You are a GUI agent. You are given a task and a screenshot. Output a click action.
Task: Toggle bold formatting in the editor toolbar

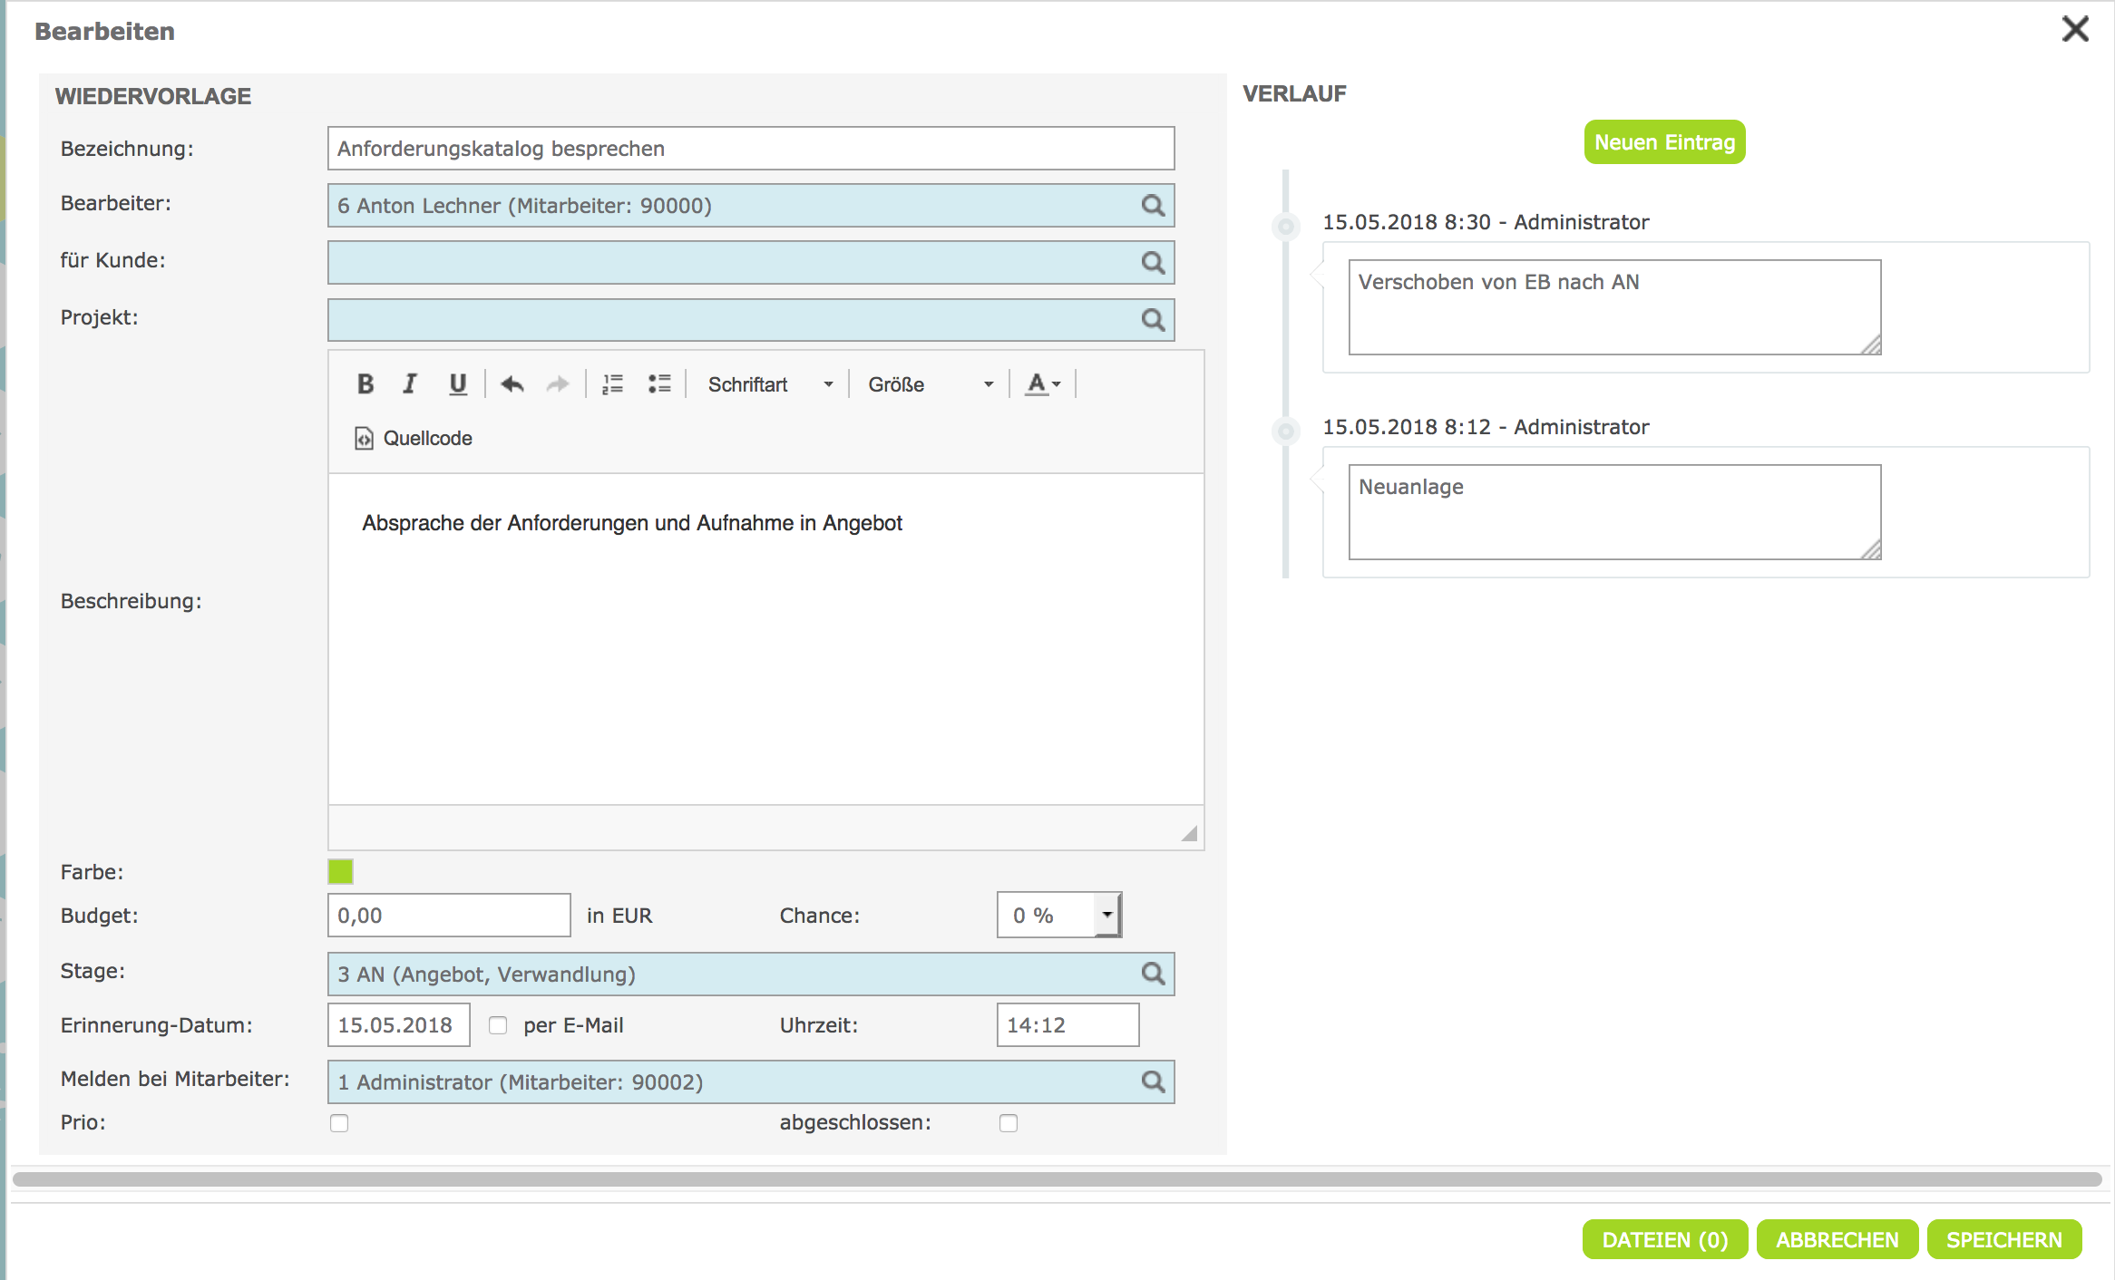coord(365,384)
